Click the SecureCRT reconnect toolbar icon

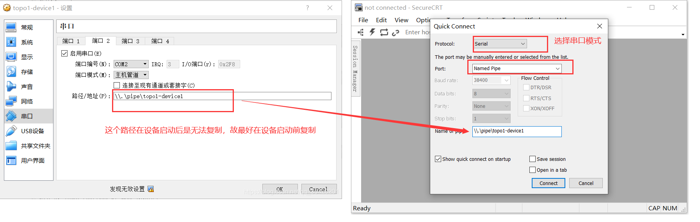point(384,32)
